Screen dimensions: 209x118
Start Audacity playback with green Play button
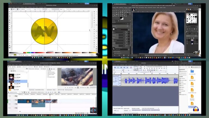pyautogui.click(x=118, y=68)
